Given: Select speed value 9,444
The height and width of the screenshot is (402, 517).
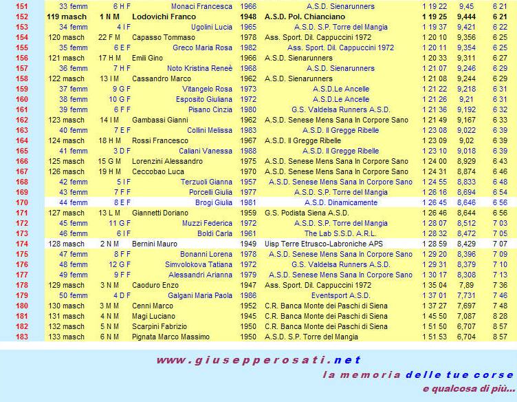Looking at the screenshot, I should coord(466,17).
